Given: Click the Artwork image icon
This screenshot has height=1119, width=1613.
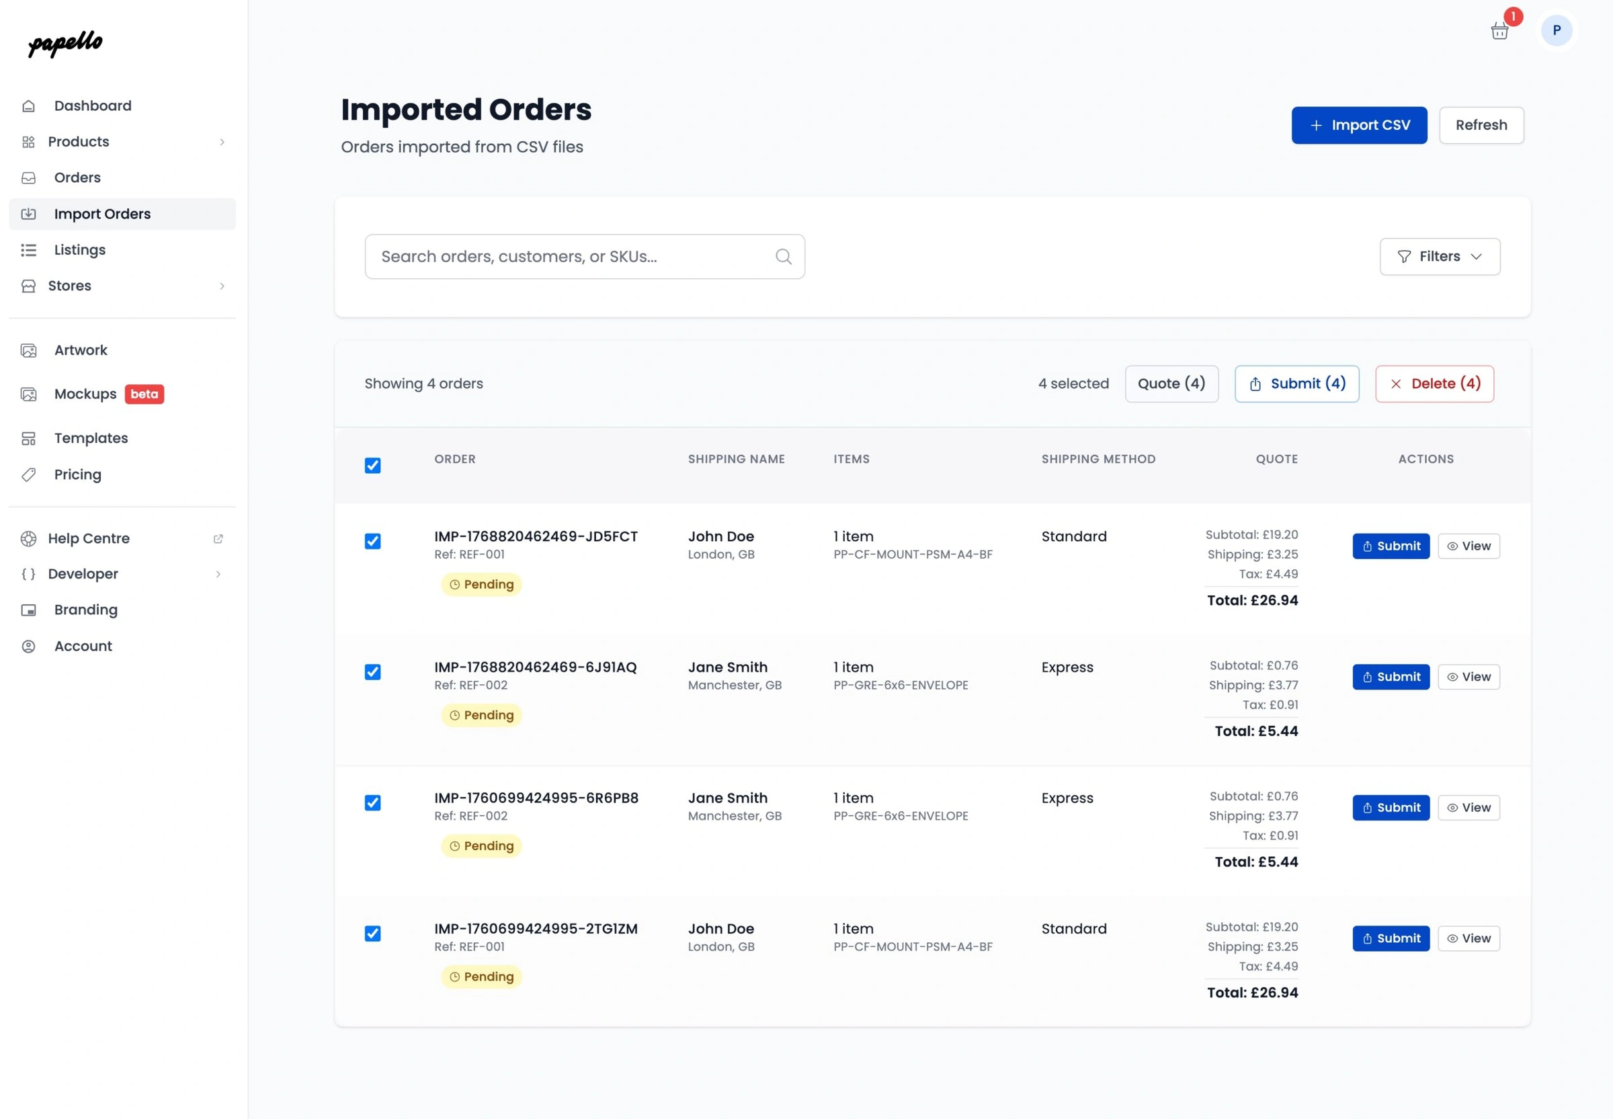Looking at the screenshot, I should click(29, 350).
